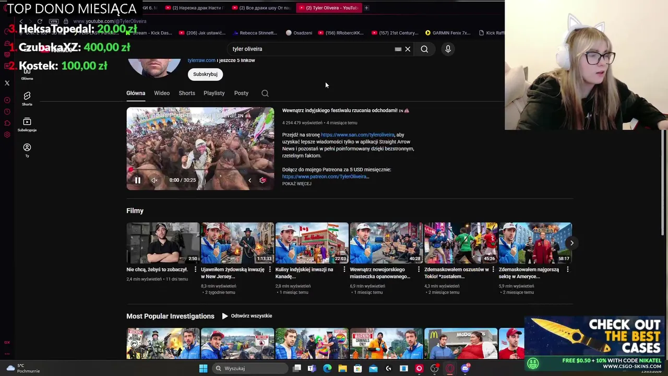Image resolution: width=668 pixels, height=376 pixels.
Task: Switch to '(2) Все драки шоу' browser tab
Action: (x=261, y=8)
